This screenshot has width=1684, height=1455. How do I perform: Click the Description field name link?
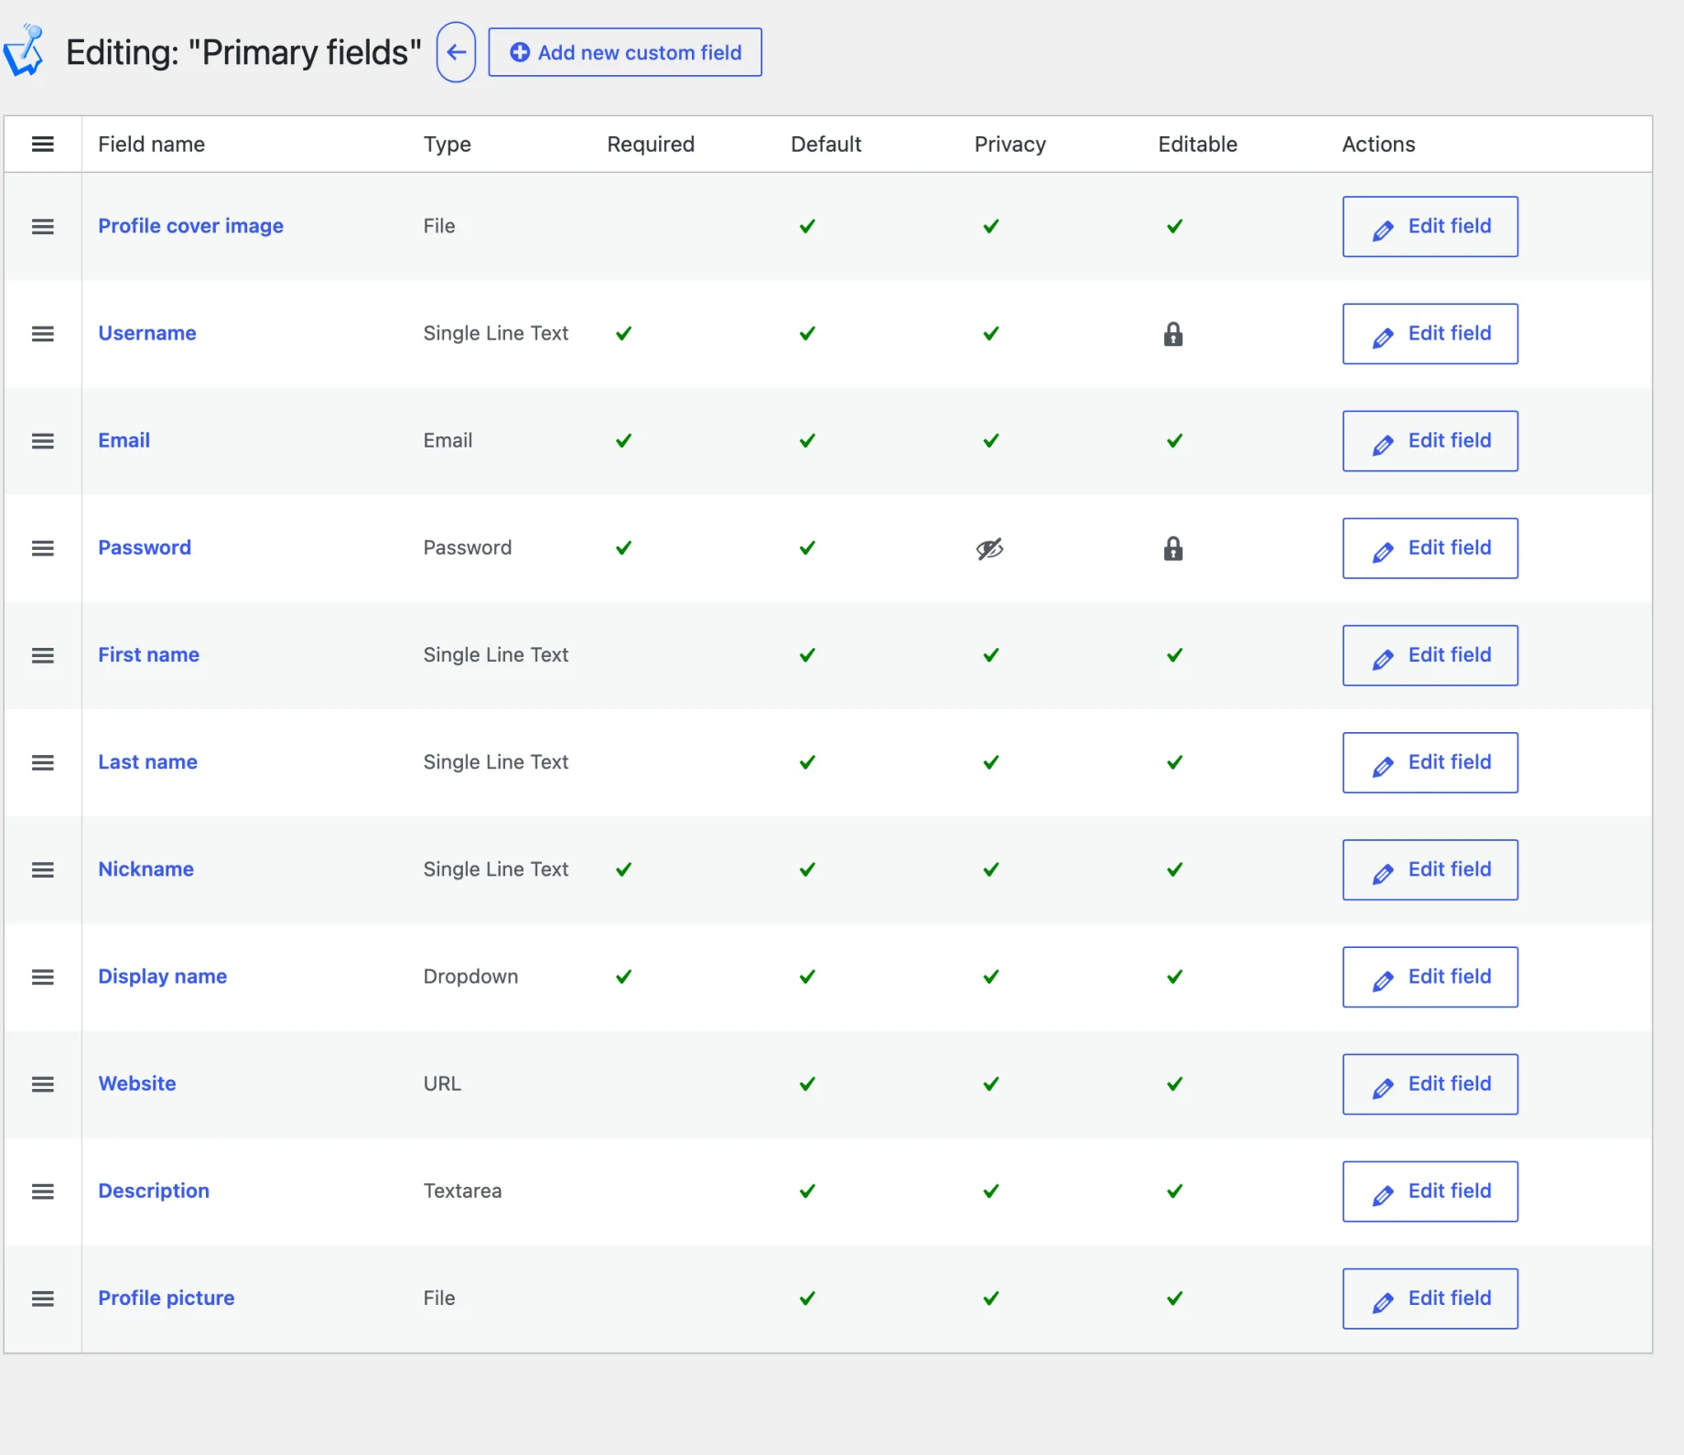click(x=154, y=1191)
